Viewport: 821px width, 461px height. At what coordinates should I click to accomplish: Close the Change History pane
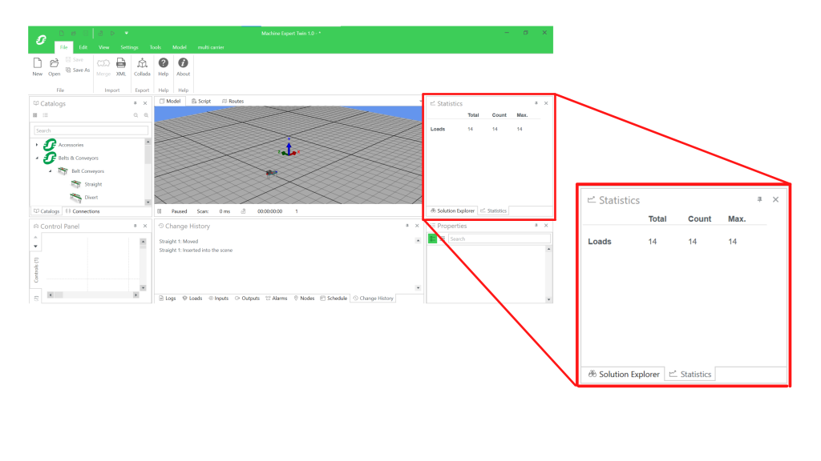417,226
